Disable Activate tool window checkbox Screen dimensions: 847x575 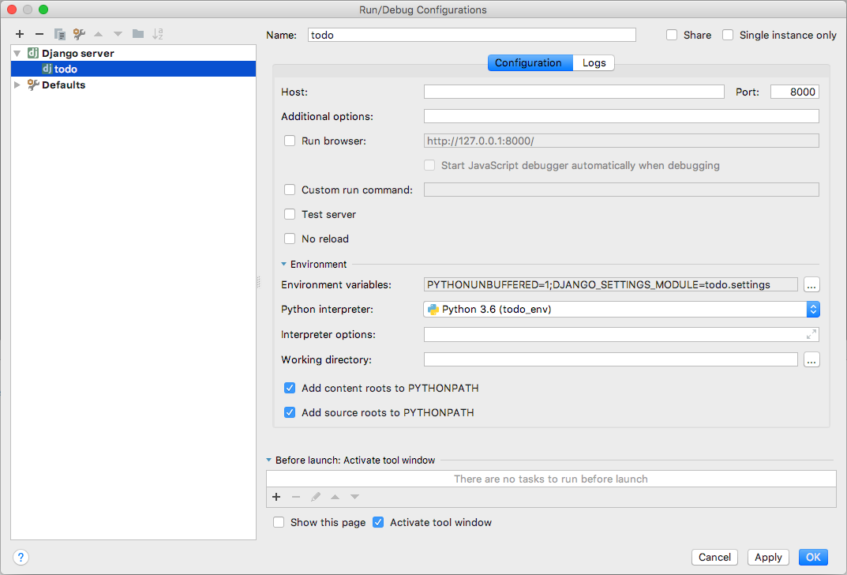pos(378,523)
